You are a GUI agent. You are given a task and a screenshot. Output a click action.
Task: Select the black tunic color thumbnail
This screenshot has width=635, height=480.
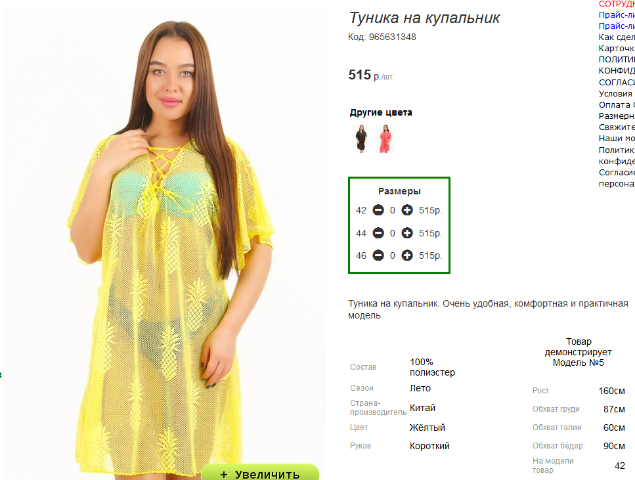361,139
